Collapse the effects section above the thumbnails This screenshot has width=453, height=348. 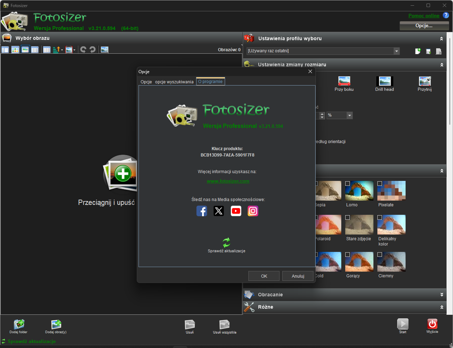click(442, 171)
